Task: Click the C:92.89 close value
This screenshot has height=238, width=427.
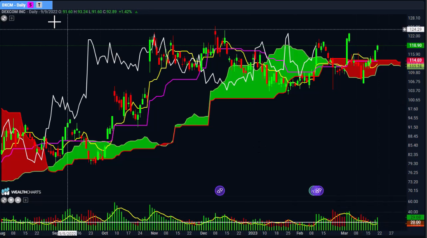Action: click(109, 12)
